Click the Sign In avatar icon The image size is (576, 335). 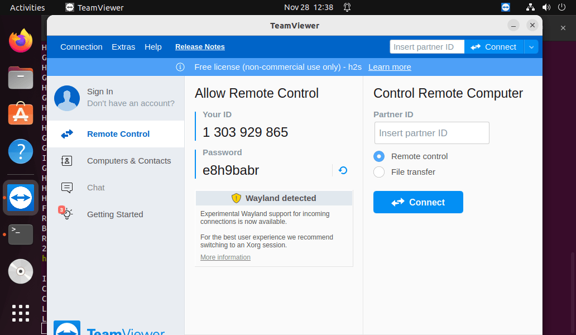(x=67, y=98)
